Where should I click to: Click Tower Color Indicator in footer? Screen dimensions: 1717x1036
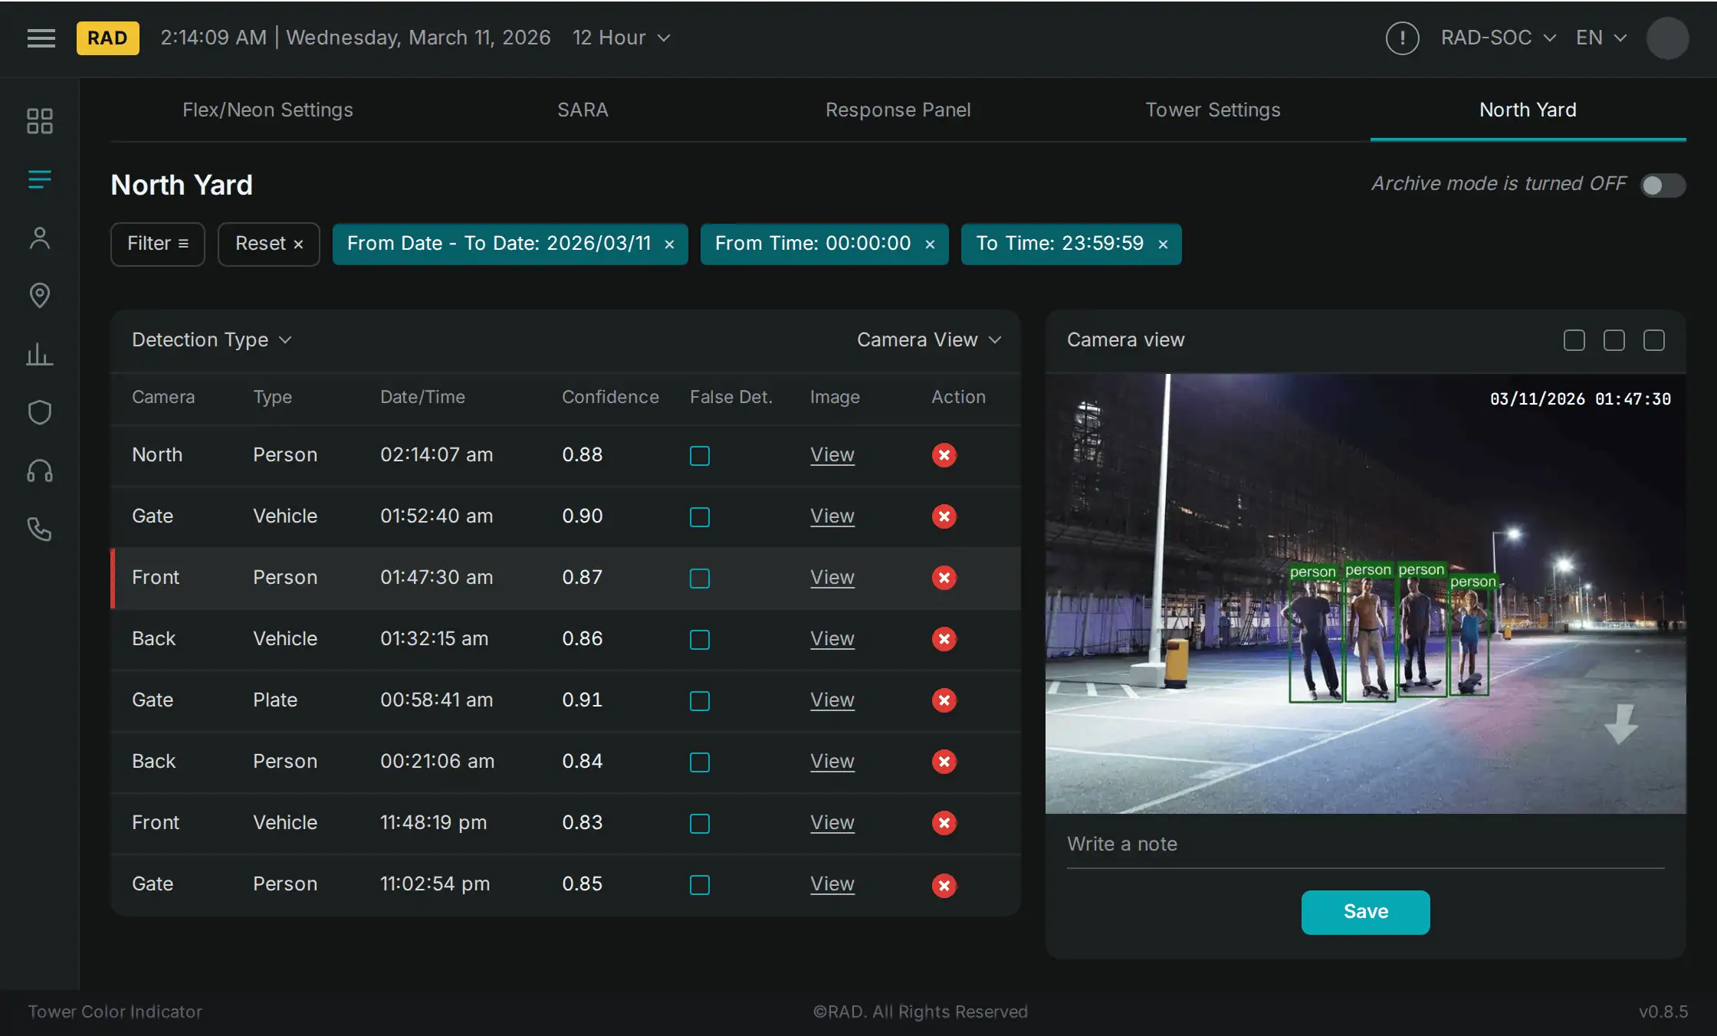pos(115,1012)
